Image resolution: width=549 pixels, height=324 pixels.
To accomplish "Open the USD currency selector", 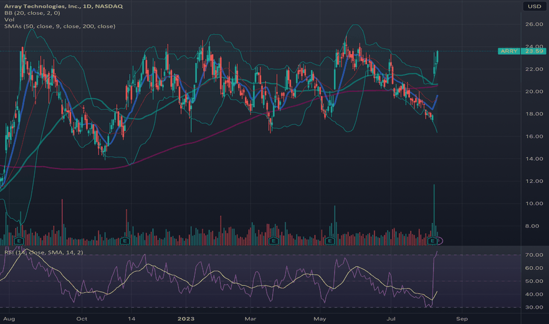I will pos(534,6).
